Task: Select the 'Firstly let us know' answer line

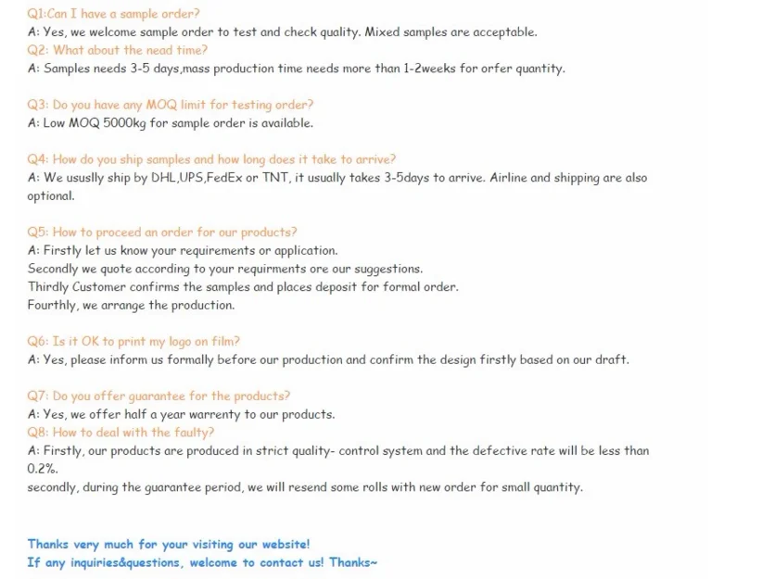Action: (182, 250)
